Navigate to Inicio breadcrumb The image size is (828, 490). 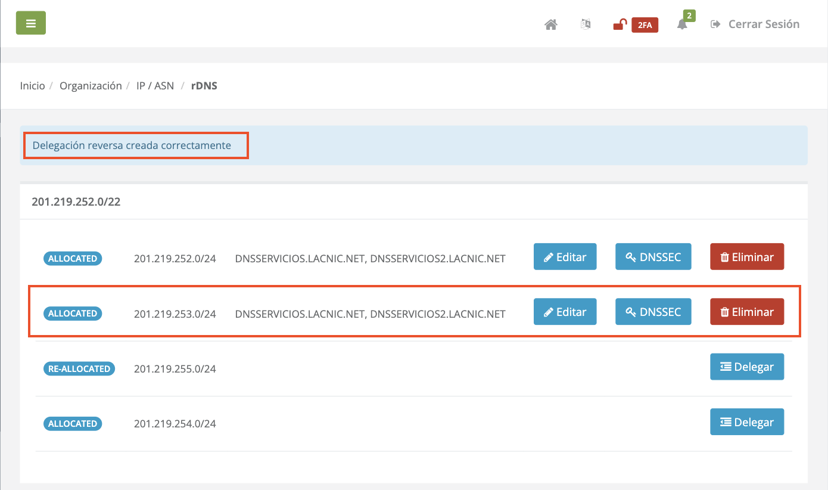point(32,86)
